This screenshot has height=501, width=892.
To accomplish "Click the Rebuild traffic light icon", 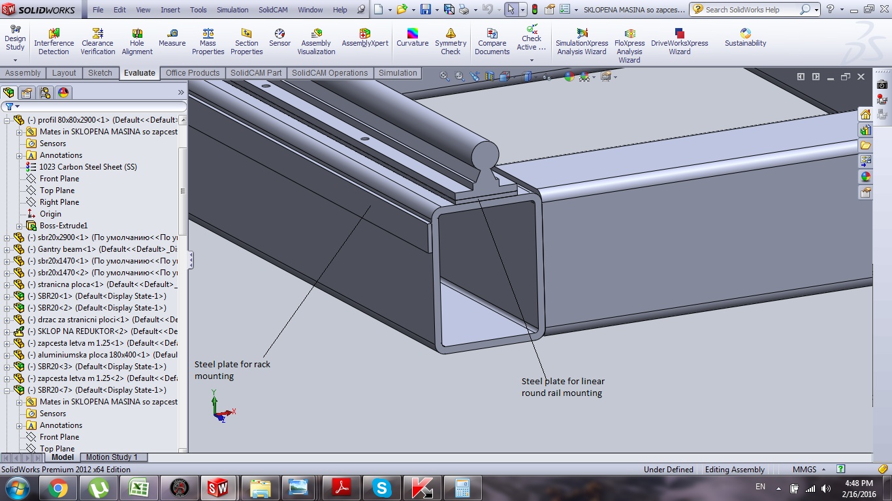I will click(535, 10).
